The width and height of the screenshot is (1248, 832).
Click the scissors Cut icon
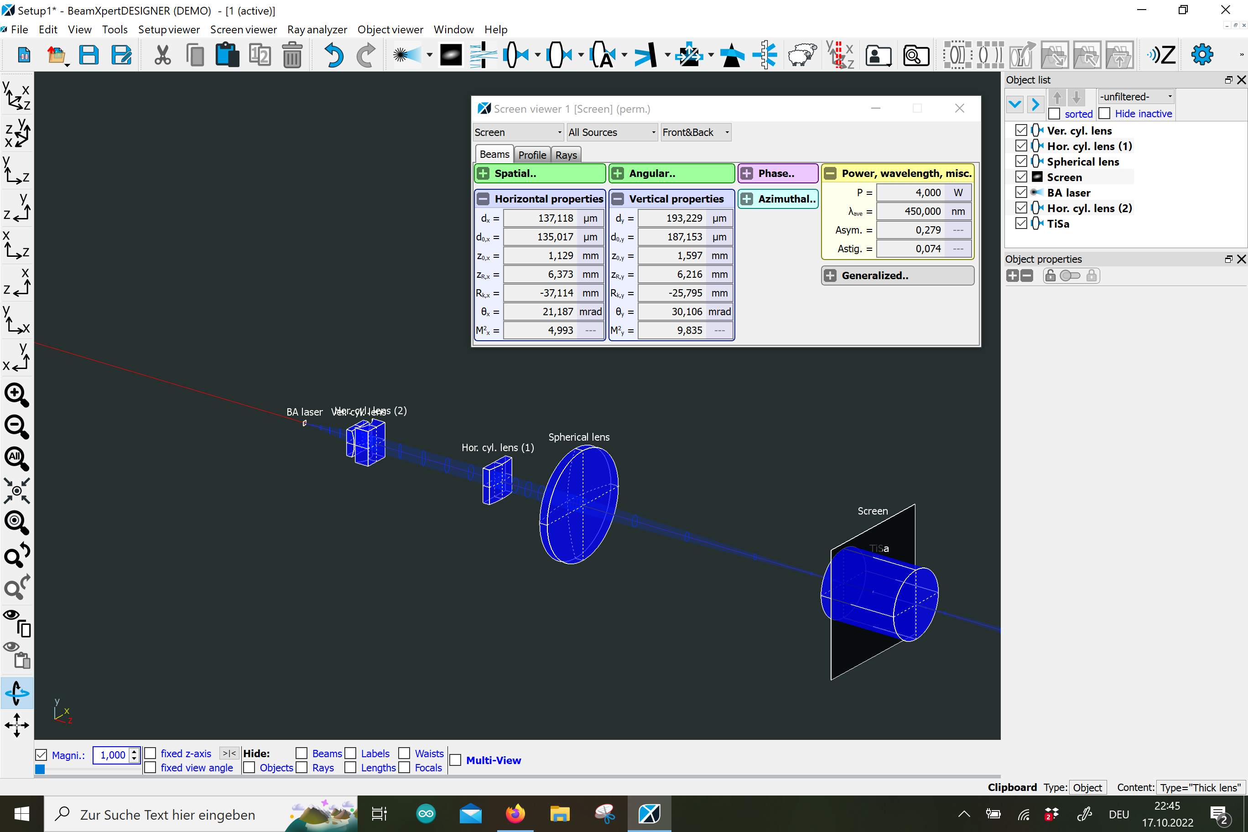[162, 55]
